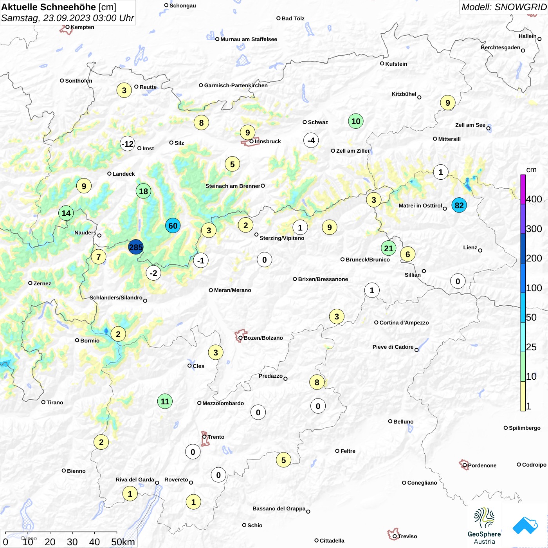Image resolution: width=548 pixels, height=548 pixels.
Task: Click the 9 marker above Innsbruck
Action: 247,132
